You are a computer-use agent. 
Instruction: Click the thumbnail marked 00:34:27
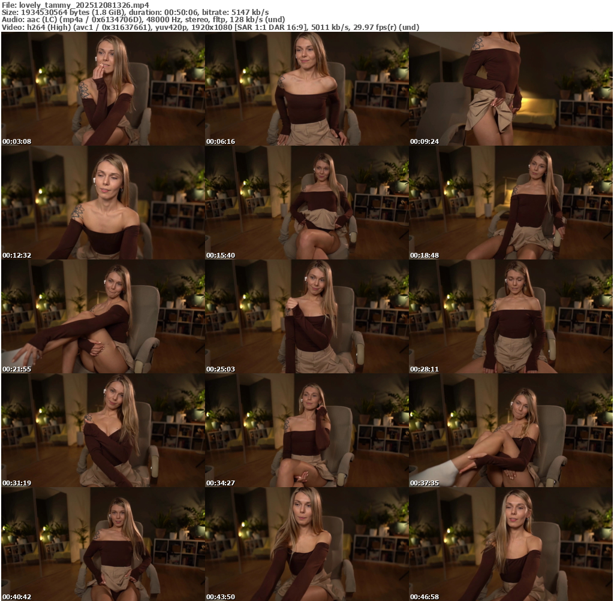[x=306, y=430]
